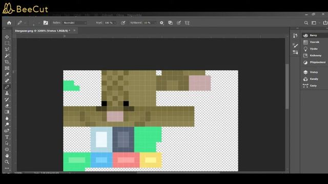Select the Ellipse shape tool

7,149
